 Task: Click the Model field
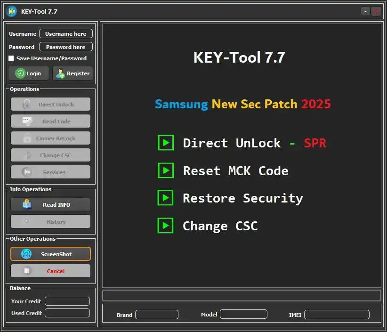coord(243,314)
